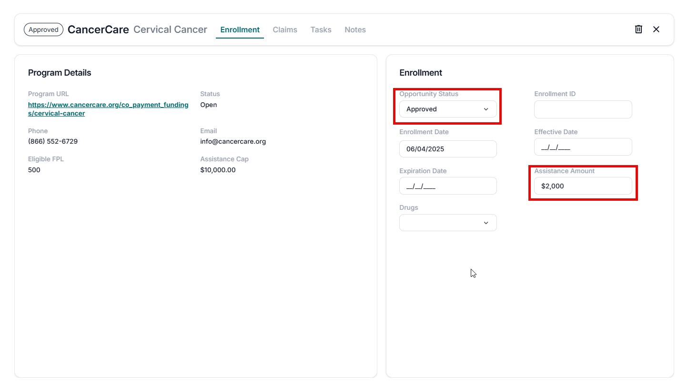Click the Cervical Cancer subtitle
The width and height of the screenshot is (688, 392).
(x=170, y=29)
